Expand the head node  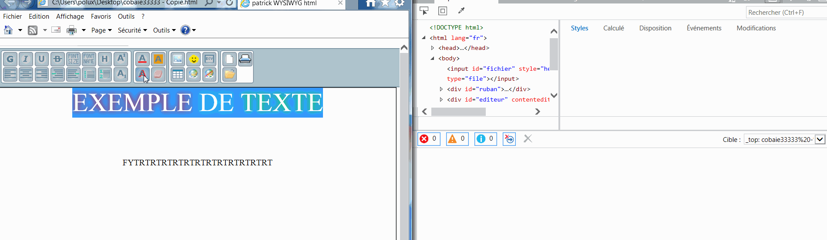[432, 48]
